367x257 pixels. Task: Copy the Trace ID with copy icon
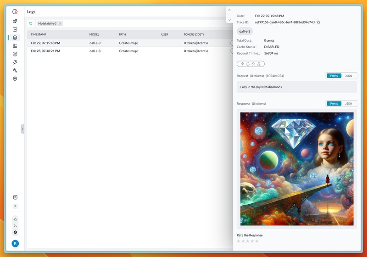click(318, 22)
